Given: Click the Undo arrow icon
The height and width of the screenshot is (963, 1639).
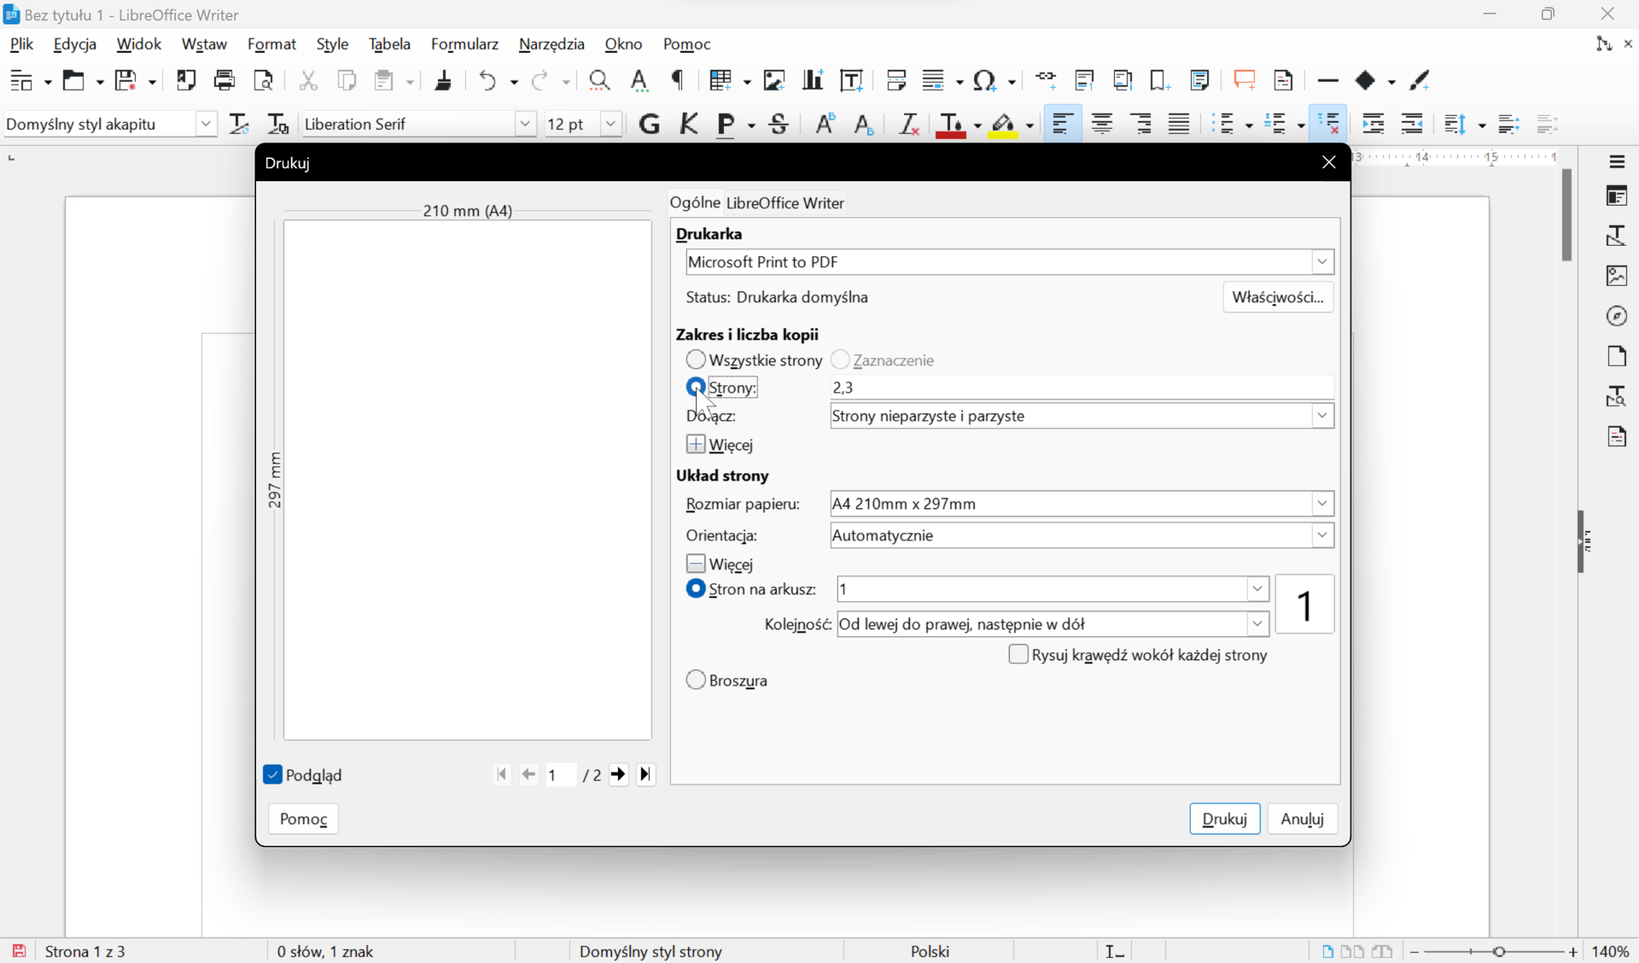Looking at the screenshot, I should click(x=488, y=80).
